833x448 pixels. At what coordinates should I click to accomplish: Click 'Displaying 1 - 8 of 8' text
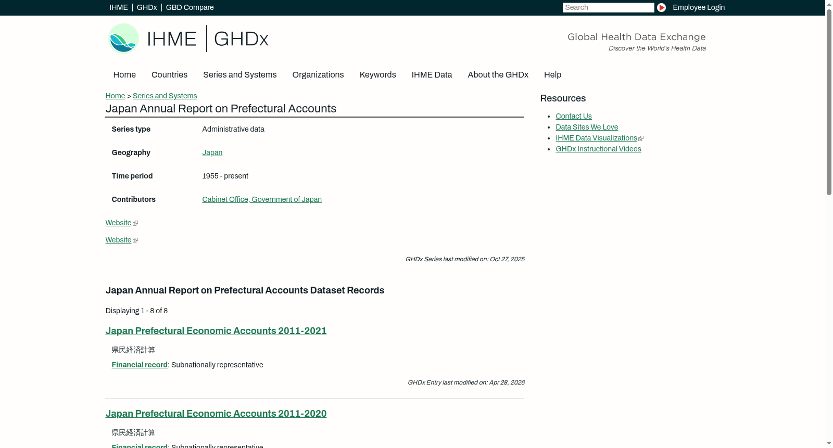click(136, 311)
